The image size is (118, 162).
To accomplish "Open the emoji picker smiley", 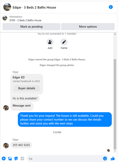I will click(105, 158).
